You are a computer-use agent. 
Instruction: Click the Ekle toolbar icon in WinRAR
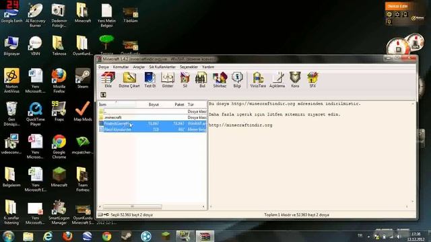coord(108,79)
